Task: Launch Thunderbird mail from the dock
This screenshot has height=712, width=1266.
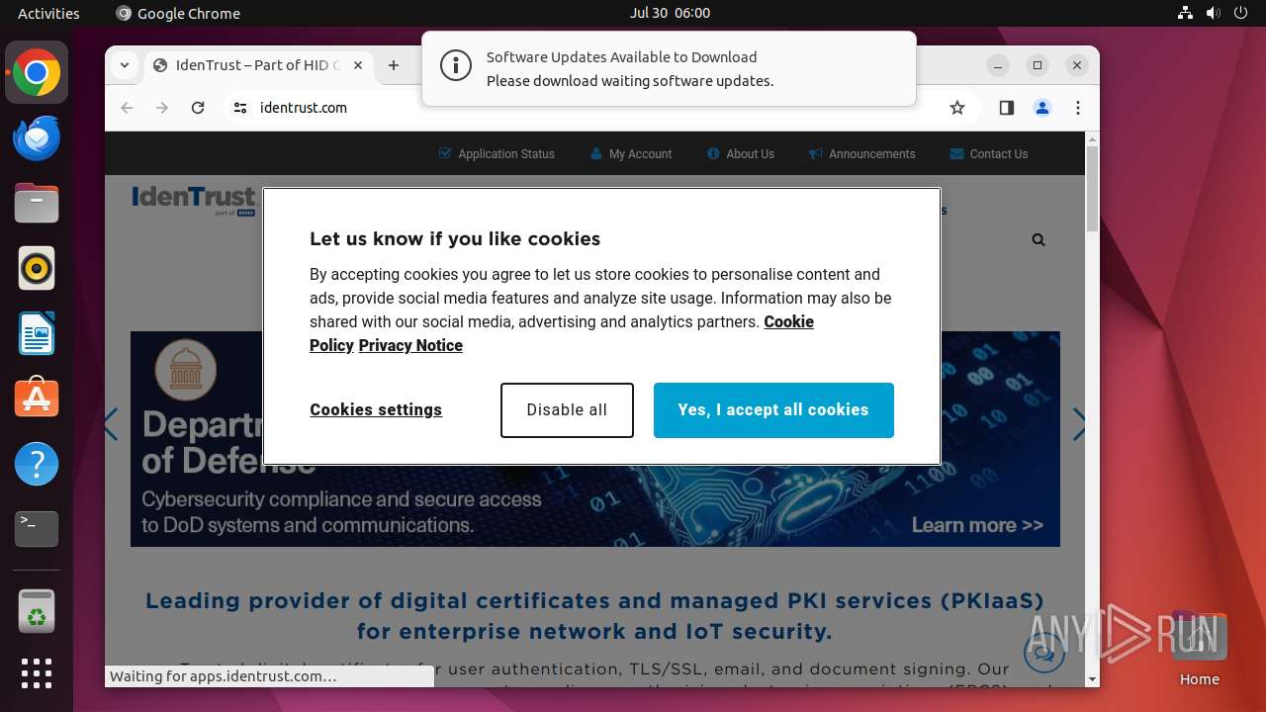Action: [x=37, y=138]
